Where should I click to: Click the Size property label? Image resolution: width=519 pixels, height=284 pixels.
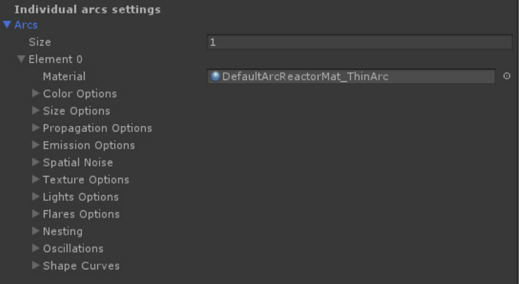[x=39, y=43]
